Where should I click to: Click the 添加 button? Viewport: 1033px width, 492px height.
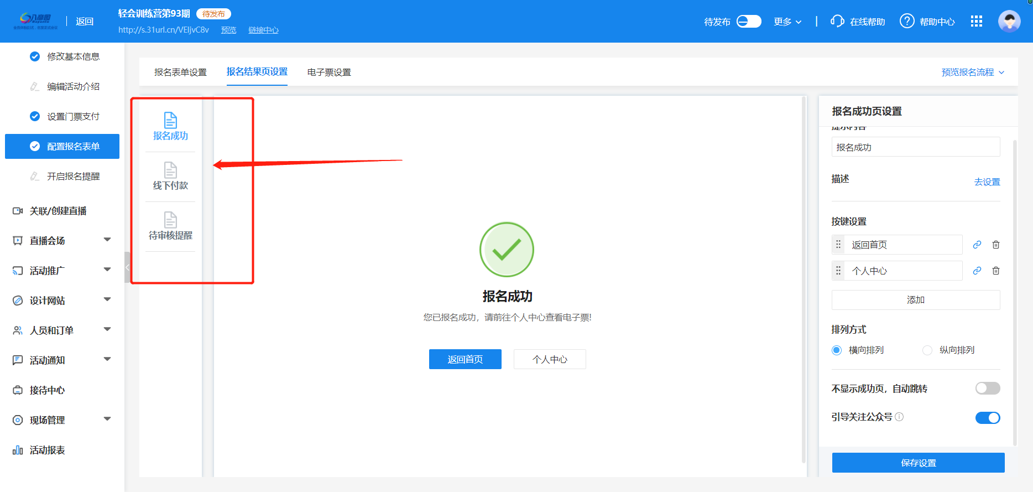916,300
